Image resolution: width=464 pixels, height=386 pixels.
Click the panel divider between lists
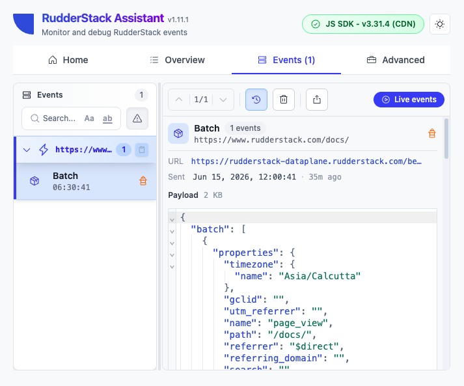click(159, 227)
